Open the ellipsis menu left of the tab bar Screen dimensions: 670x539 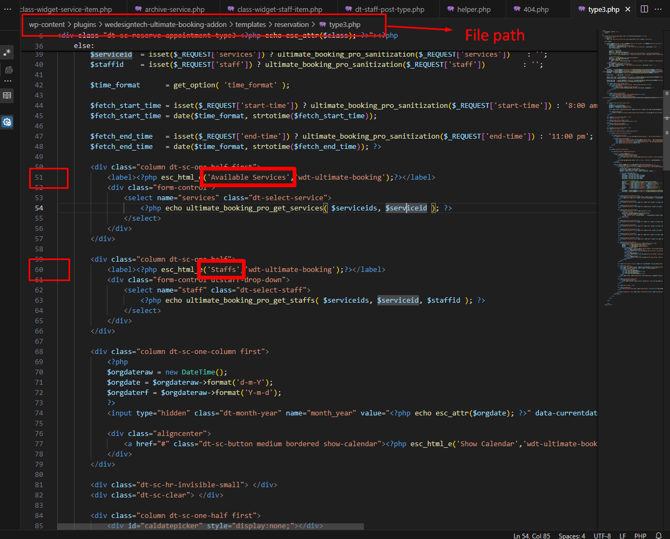(8, 9)
